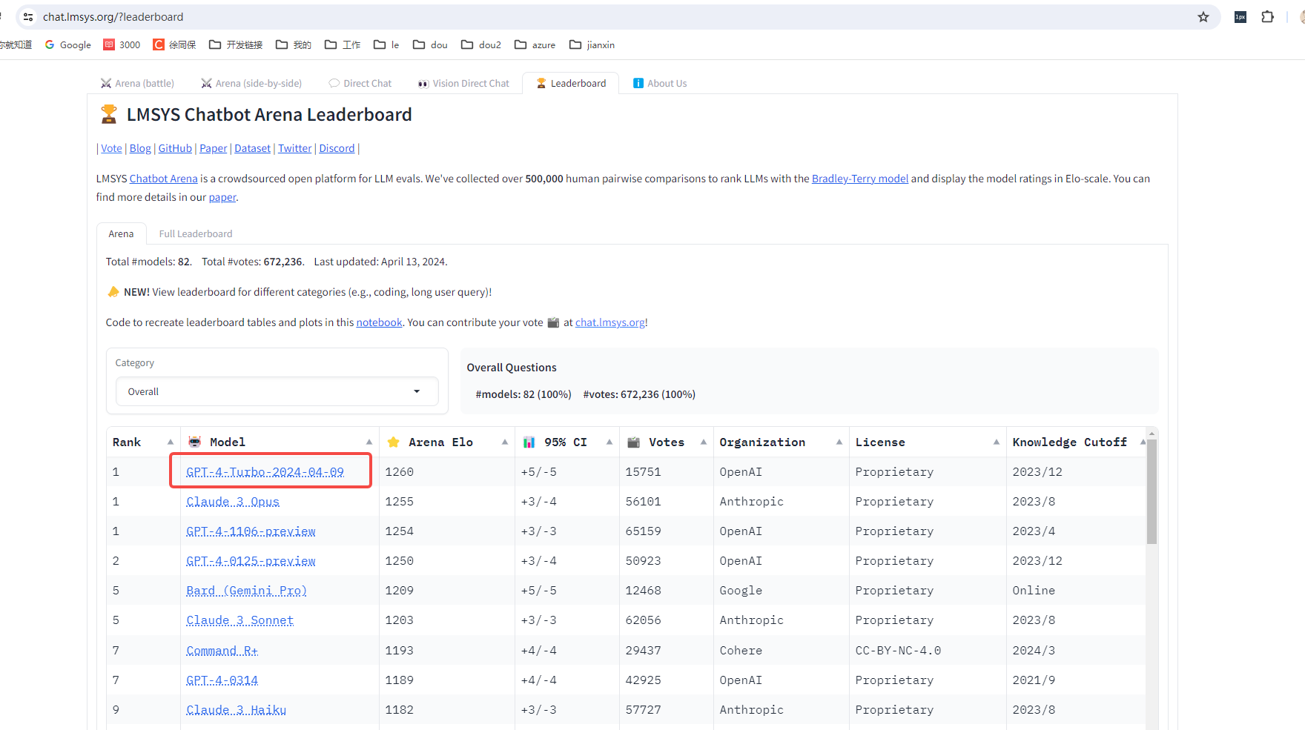Follow the Blog link
Image resolution: width=1305 pixels, height=730 pixels.
pos(140,148)
